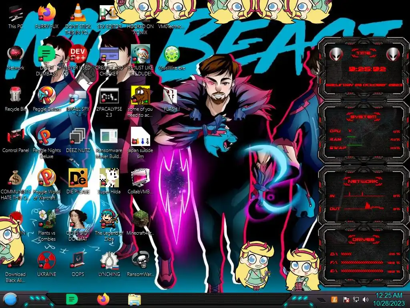This screenshot has width=410, height=308.
Task: Open the Network desktop icon
Action: click(x=16, y=58)
